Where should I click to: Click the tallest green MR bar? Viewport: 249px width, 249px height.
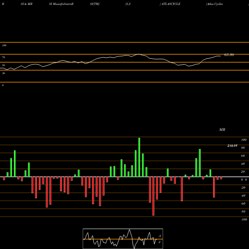click(139, 157)
